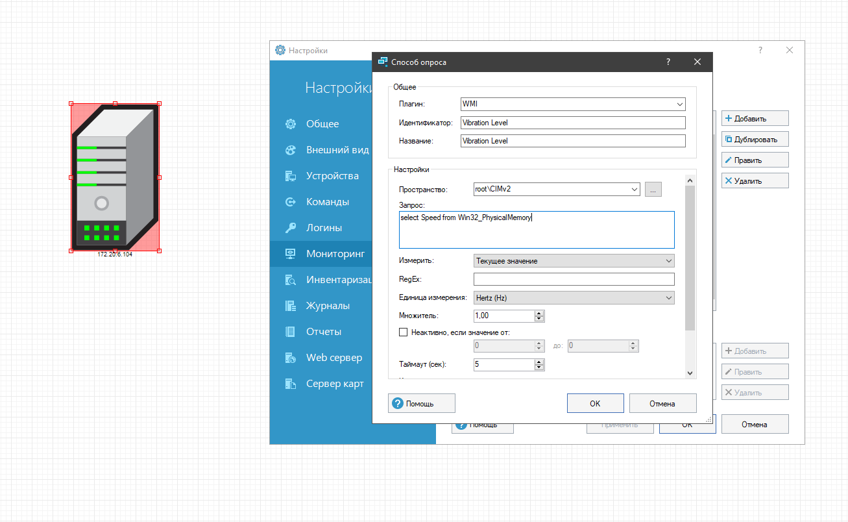Open Отчеты section in Settings
848x522 pixels.
pos(324,332)
